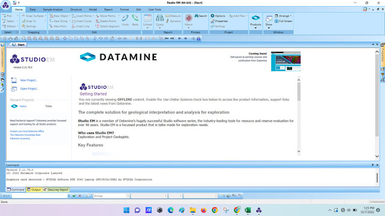Open the Studio EM application menu button

5,5
